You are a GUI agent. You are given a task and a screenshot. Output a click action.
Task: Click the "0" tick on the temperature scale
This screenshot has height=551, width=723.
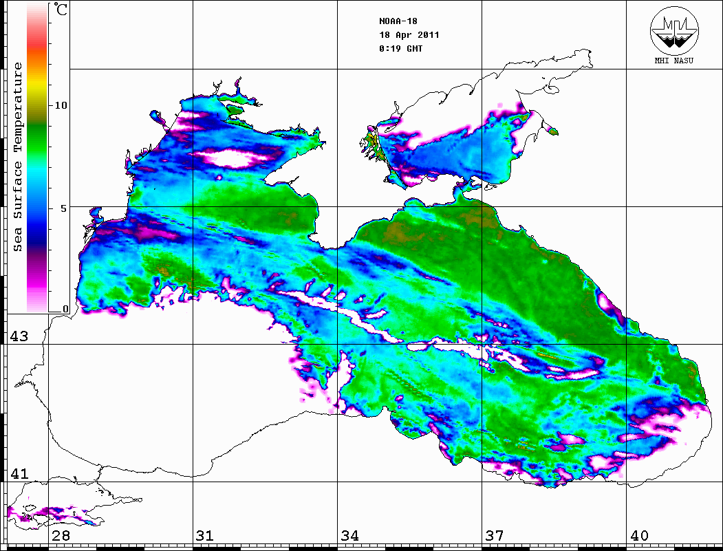[65, 309]
